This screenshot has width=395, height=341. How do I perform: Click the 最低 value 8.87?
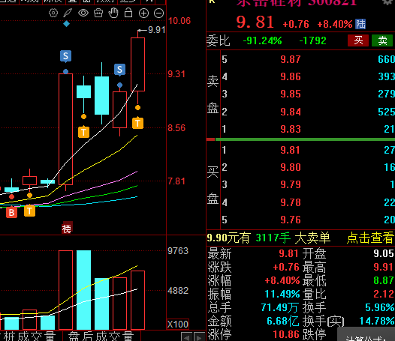(x=384, y=280)
